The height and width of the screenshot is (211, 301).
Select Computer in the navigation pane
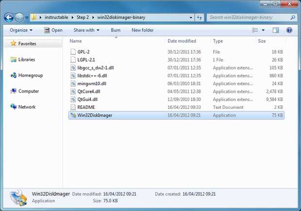coord(29,91)
